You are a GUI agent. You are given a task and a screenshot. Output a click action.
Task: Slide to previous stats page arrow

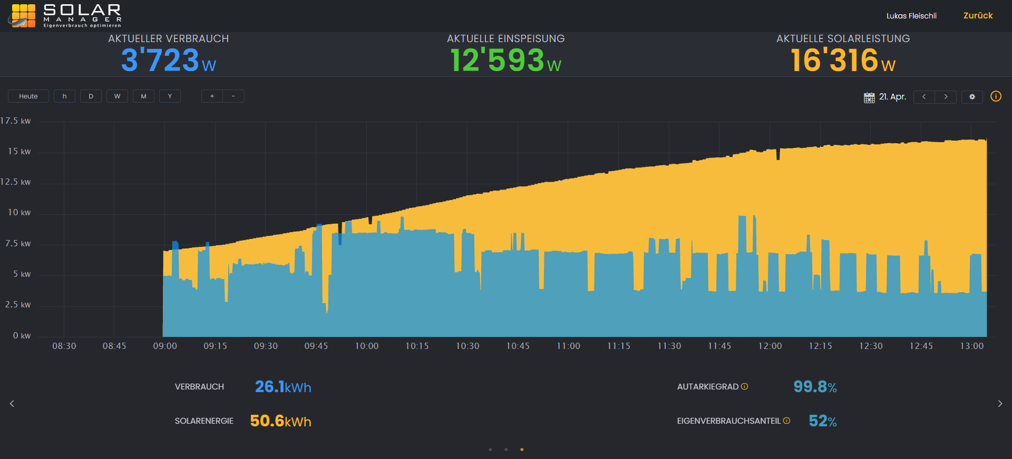12,404
